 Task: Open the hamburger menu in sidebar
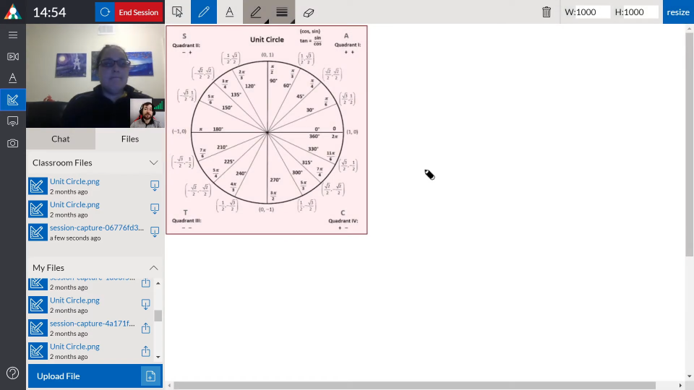(x=13, y=35)
